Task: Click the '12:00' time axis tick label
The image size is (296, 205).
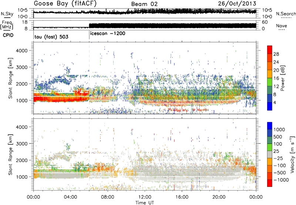Action: pos(145,197)
